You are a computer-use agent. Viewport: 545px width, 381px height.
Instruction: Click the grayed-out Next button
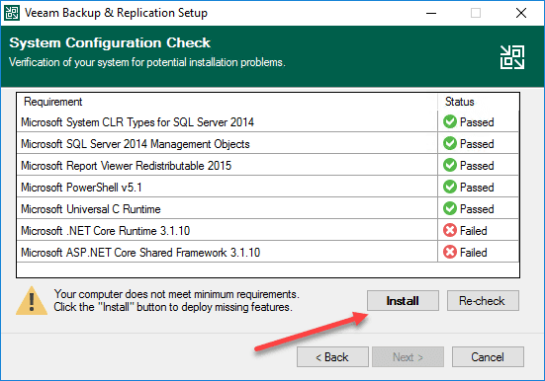point(408,356)
